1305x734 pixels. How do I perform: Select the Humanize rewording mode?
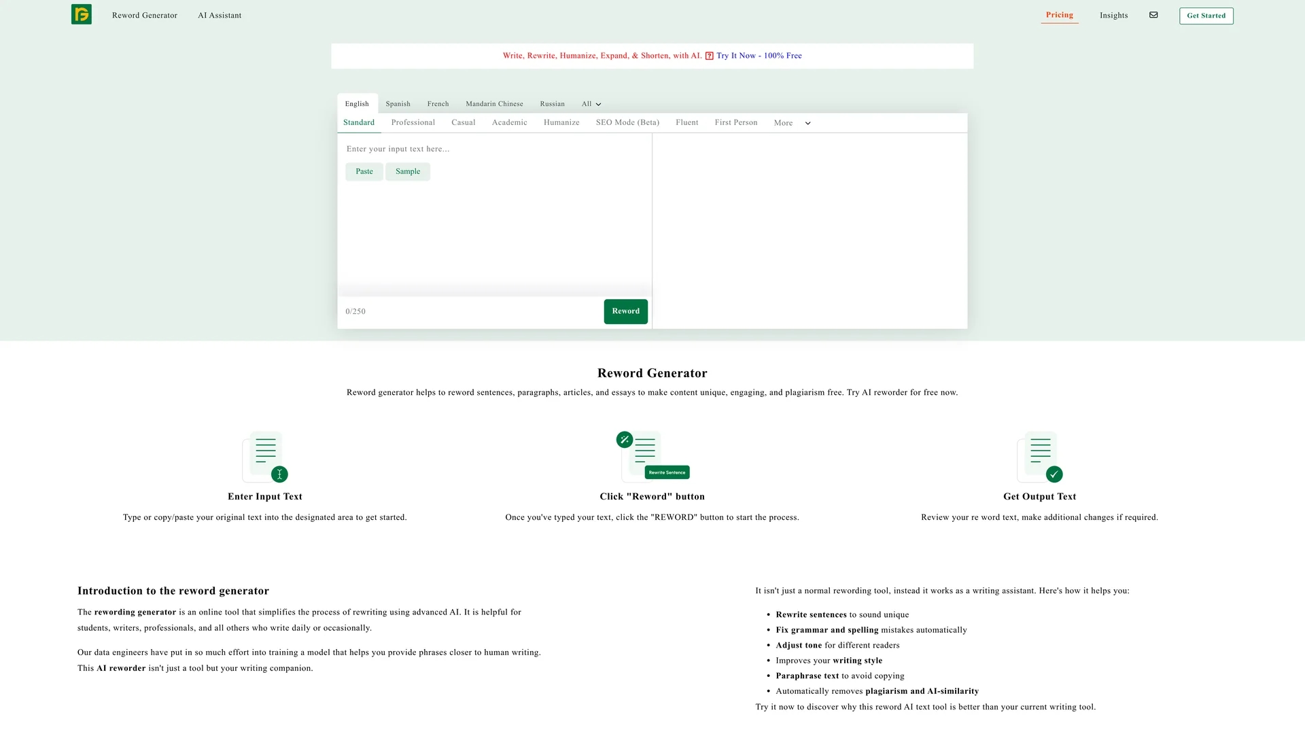click(561, 123)
